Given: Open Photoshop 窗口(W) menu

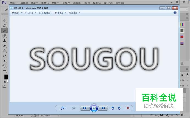Looking at the screenshot, I should pyautogui.click(x=108, y=3).
